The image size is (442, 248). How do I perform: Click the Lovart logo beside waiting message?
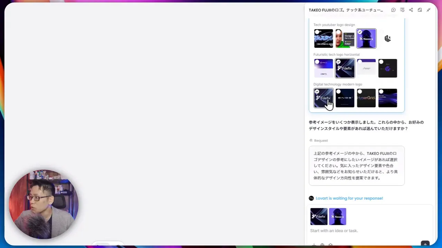pos(311,198)
